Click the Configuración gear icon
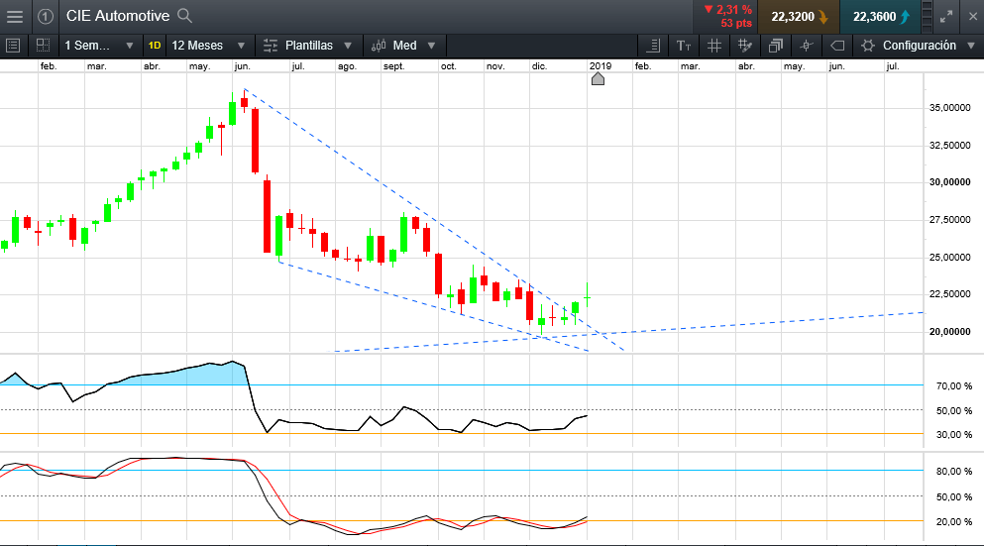The width and height of the screenshot is (984, 546). [x=868, y=46]
